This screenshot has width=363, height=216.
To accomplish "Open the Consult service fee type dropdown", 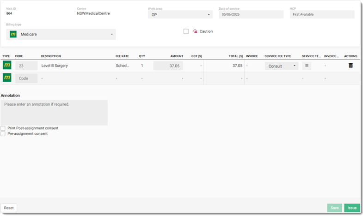I will pos(282,66).
